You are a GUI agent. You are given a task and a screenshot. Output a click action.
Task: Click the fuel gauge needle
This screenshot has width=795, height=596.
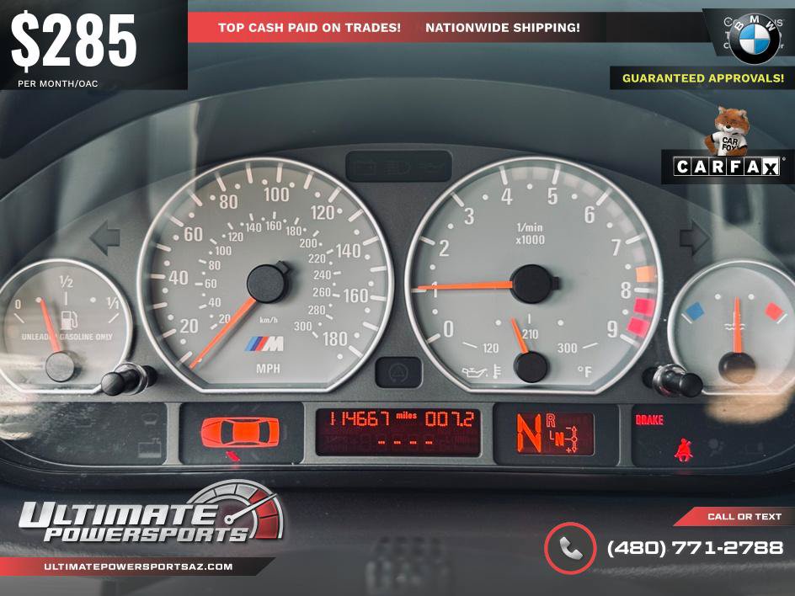coord(50,325)
